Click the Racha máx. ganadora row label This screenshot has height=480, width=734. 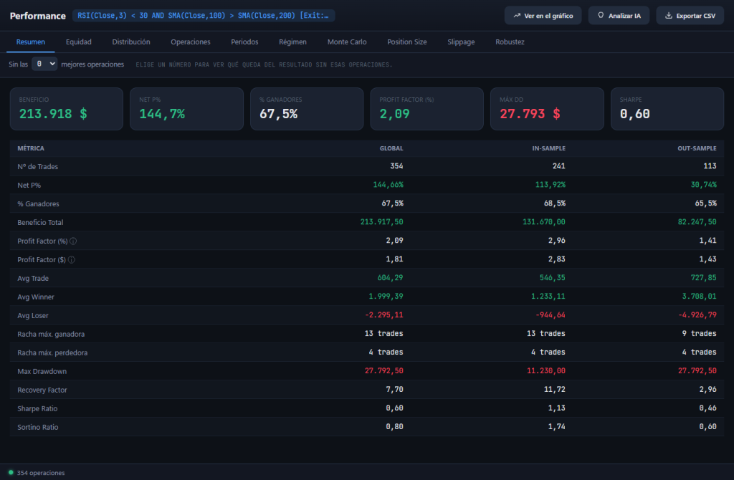tap(51, 334)
